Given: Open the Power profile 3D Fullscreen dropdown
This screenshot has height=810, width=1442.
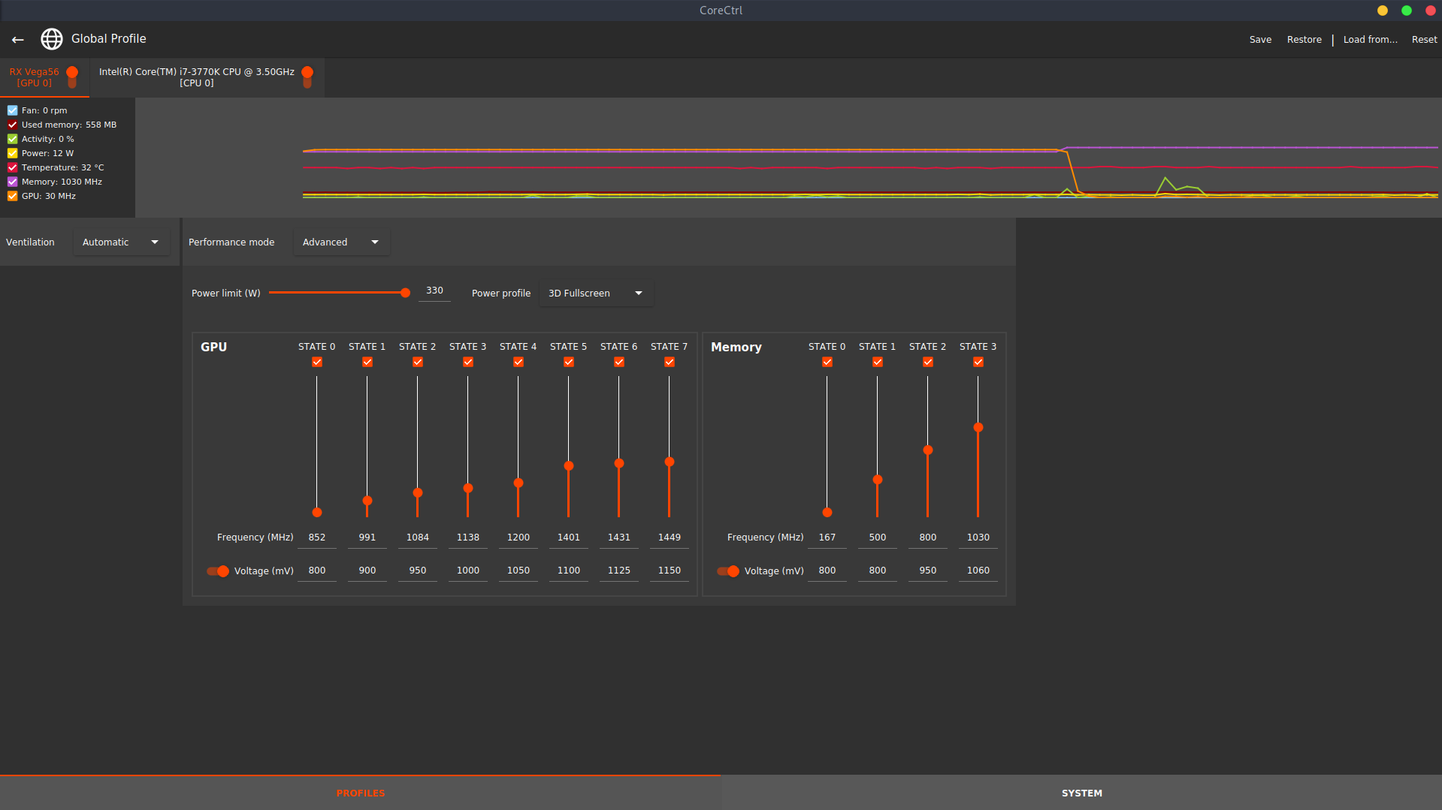Looking at the screenshot, I should [596, 294].
